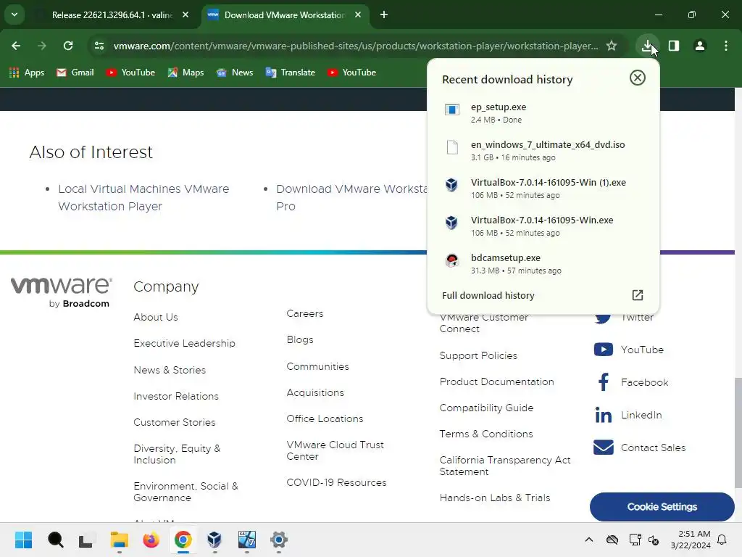The width and height of the screenshot is (742, 557).
Task: Open taskbar Search
Action: 55,540
